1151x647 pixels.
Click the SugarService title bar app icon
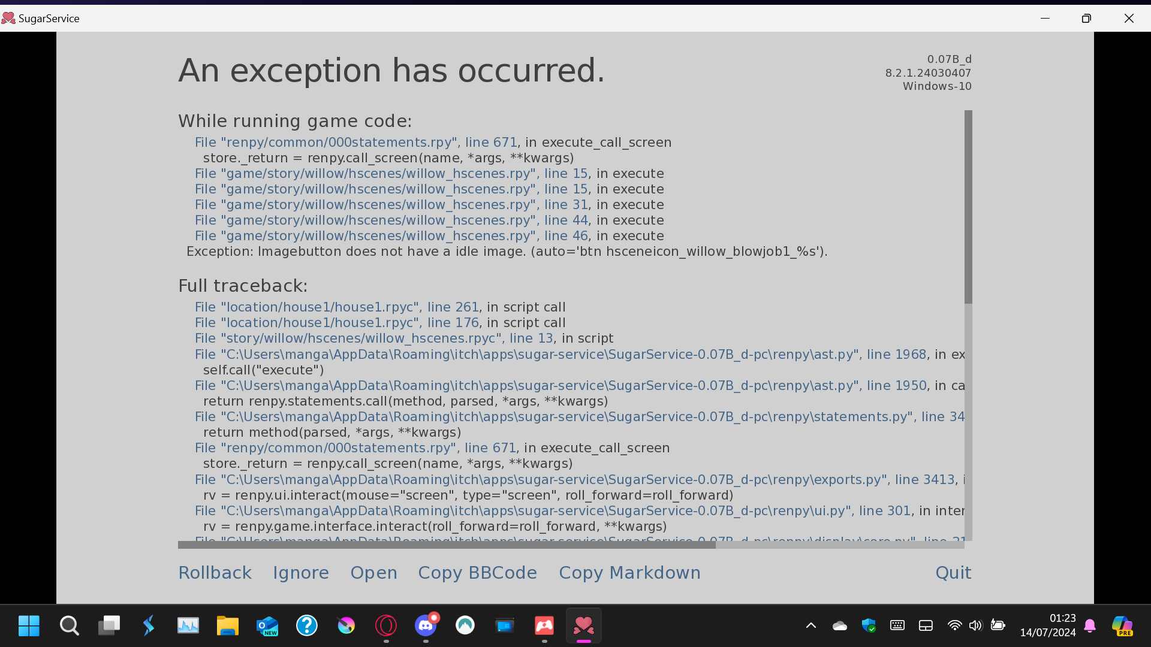pos(8,19)
